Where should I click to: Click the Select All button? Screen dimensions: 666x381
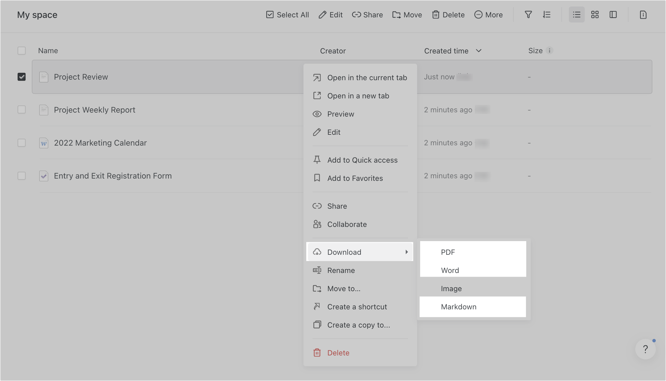(287, 15)
